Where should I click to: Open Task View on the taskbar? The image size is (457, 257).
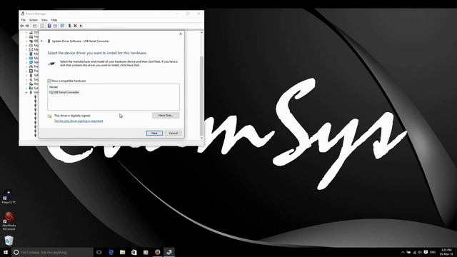pos(99,252)
